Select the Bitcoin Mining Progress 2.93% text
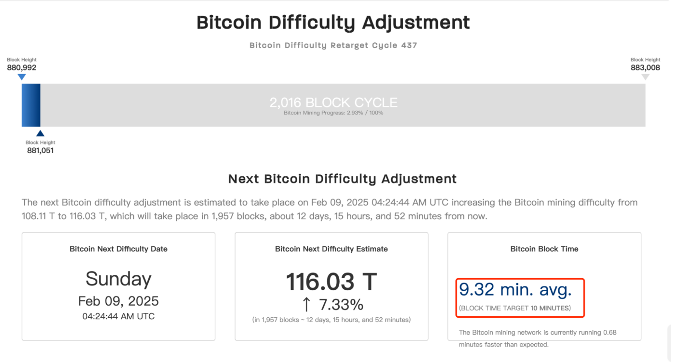 (333, 113)
